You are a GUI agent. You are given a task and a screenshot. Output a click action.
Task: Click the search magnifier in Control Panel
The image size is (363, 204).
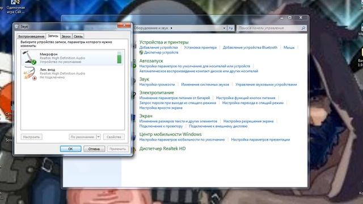point(303,28)
